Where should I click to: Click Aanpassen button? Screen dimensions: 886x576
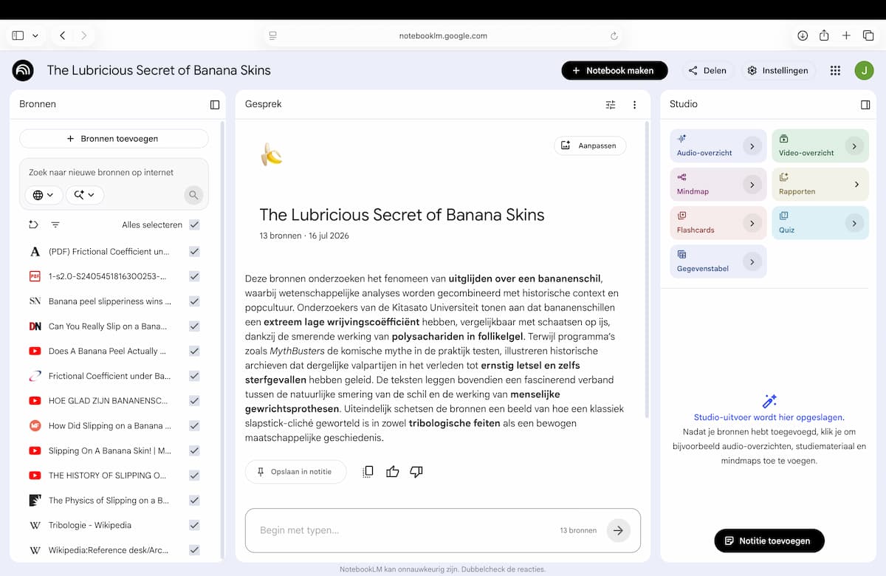click(590, 145)
